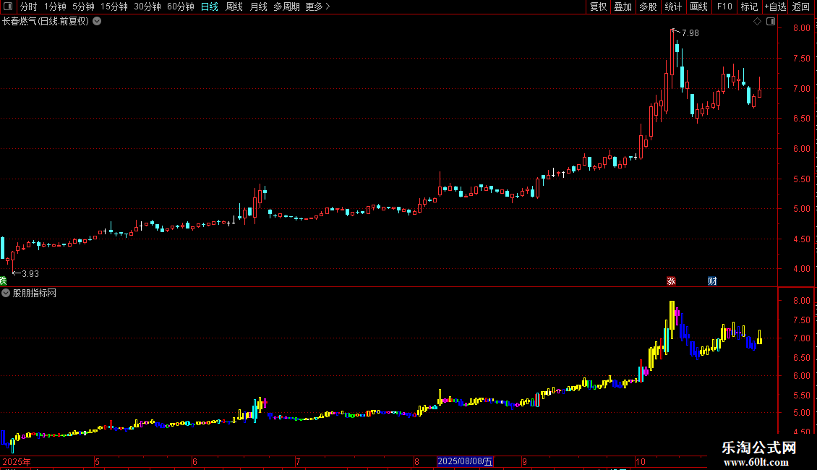Add stock with +自选 button
The height and width of the screenshot is (470, 817).
[x=775, y=7]
